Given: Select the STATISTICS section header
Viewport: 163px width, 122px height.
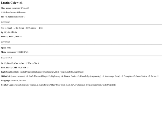Looking at the screenshot, I should coord(6,58).
